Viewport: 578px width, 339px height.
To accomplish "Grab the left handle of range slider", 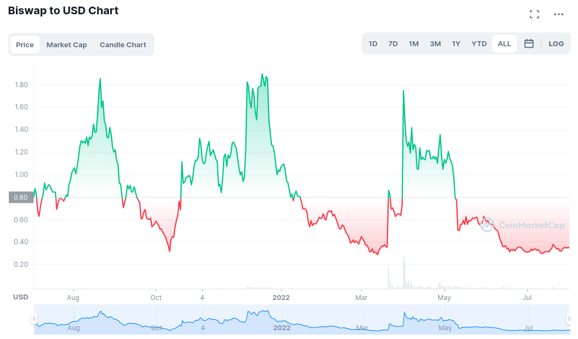I will 34,319.
